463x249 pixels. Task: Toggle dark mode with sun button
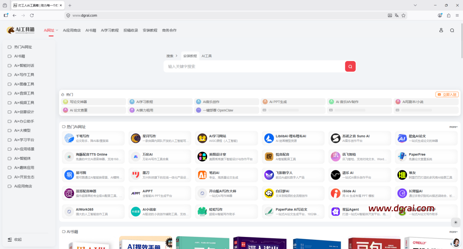[x=456, y=222]
